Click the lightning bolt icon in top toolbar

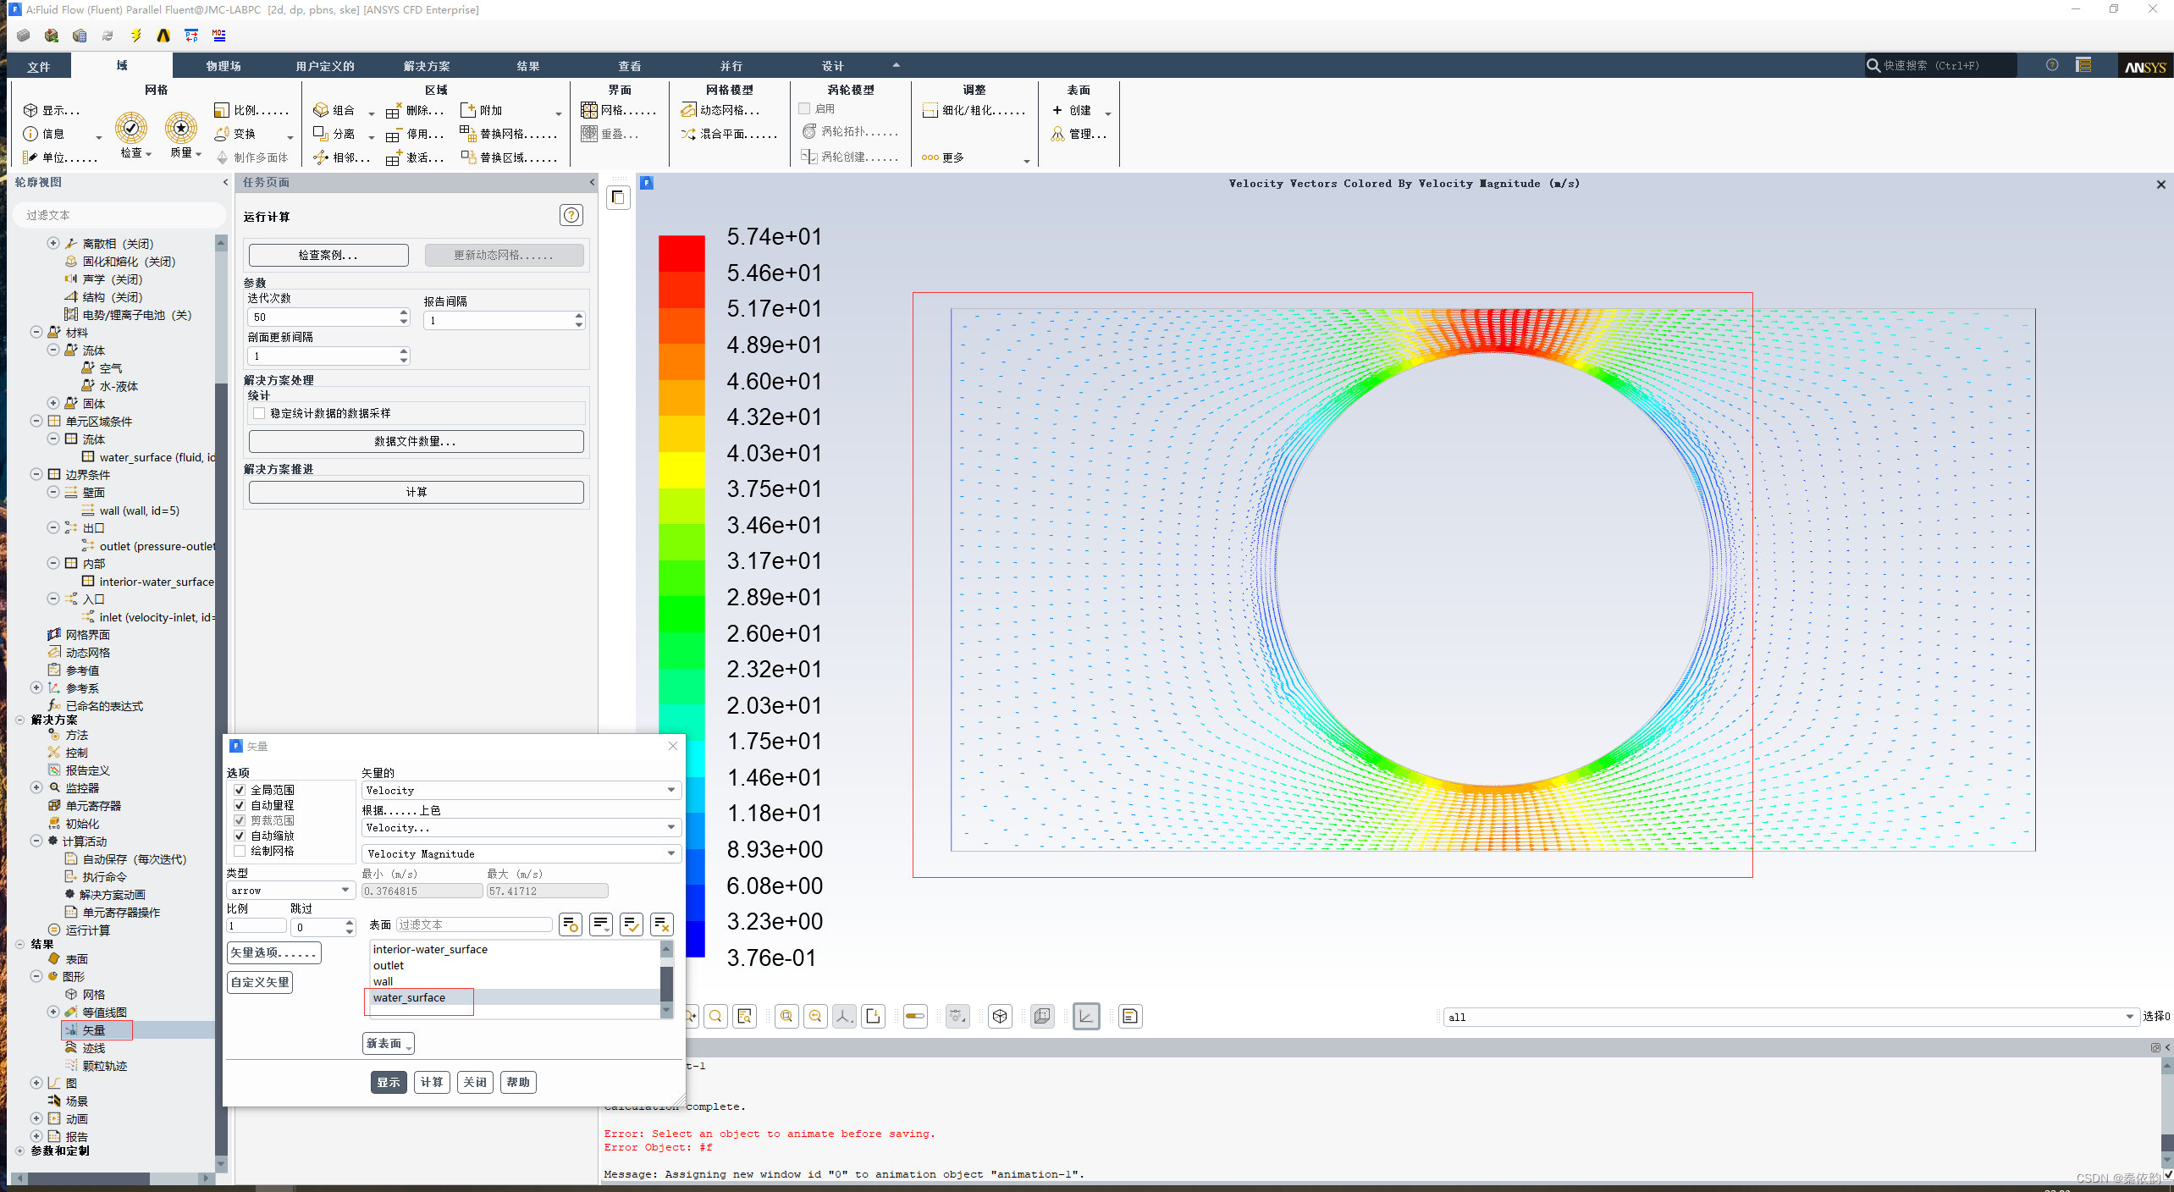(x=135, y=36)
